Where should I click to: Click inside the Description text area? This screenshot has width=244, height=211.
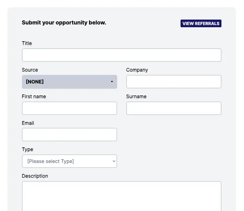(x=121, y=196)
